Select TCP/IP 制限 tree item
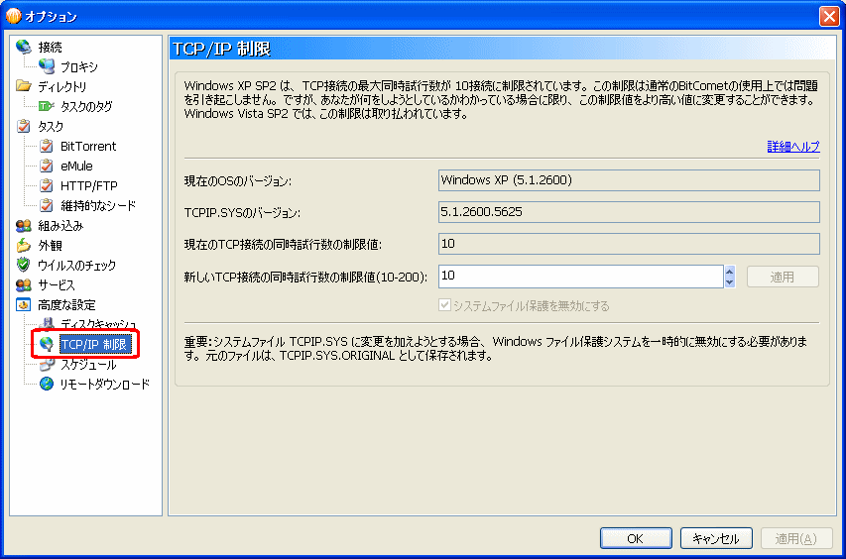Viewport: 846px width, 559px height. [x=94, y=345]
